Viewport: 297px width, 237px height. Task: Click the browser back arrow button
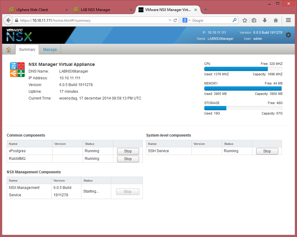pyautogui.click(x=8, y=21)
